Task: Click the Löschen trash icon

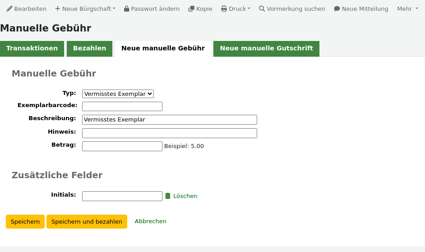Action: point(168,196)
